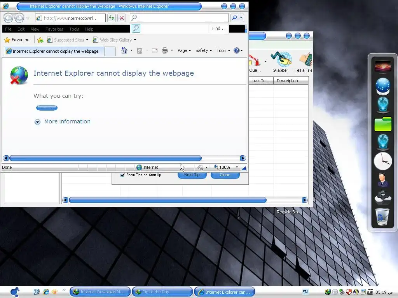Viewport: 398px width, 298px height.
Task: Click the Grabber icon in IDM window
Action: tap(281, 62)
